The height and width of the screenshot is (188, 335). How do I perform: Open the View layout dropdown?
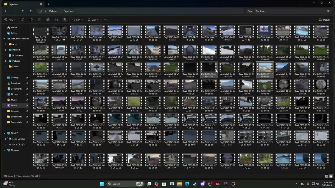(93, 20)
